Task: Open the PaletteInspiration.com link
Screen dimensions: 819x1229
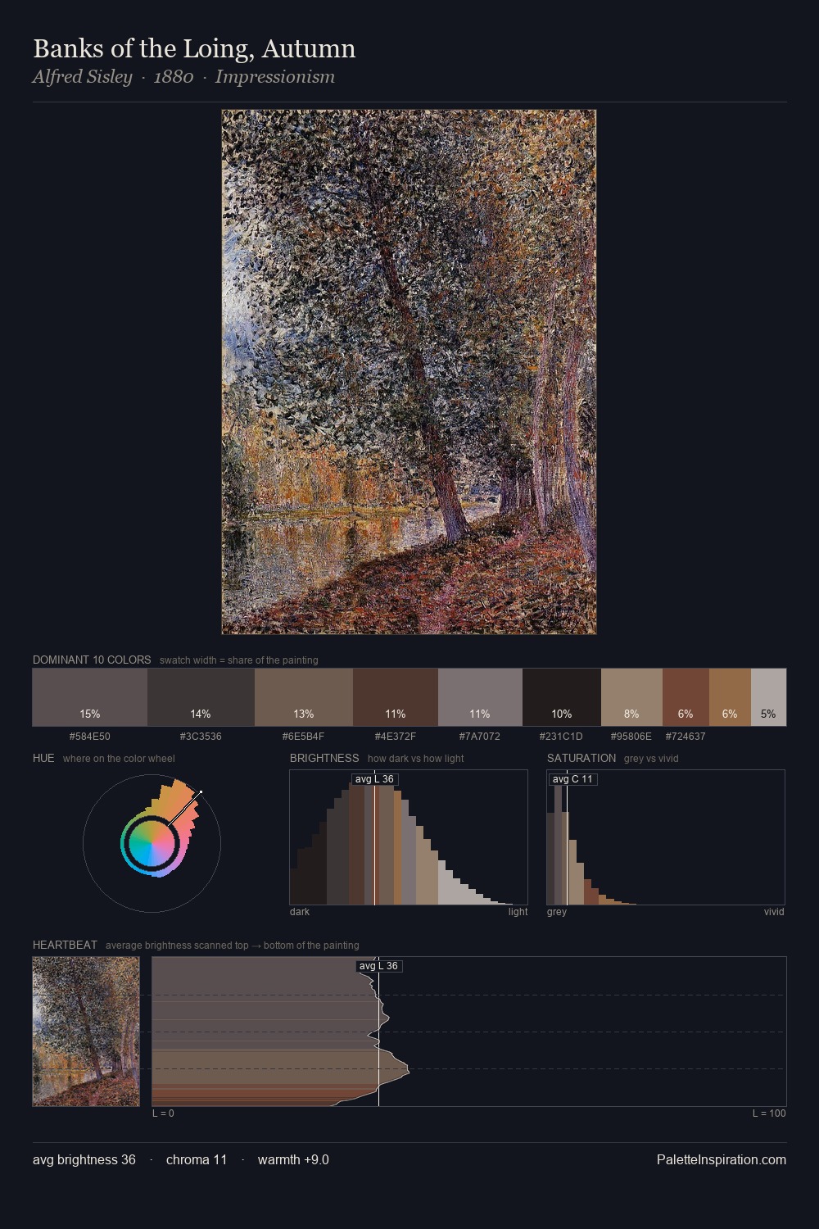Action: tap(722, 1159)
